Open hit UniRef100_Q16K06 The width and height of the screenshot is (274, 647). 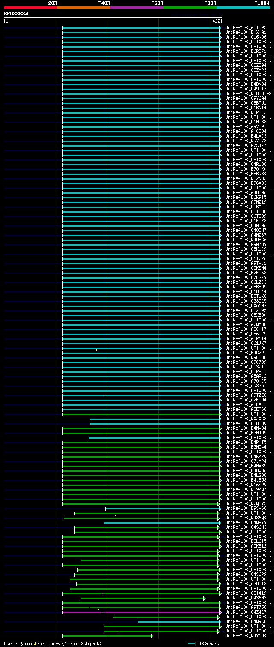click(x=246, y=37)
